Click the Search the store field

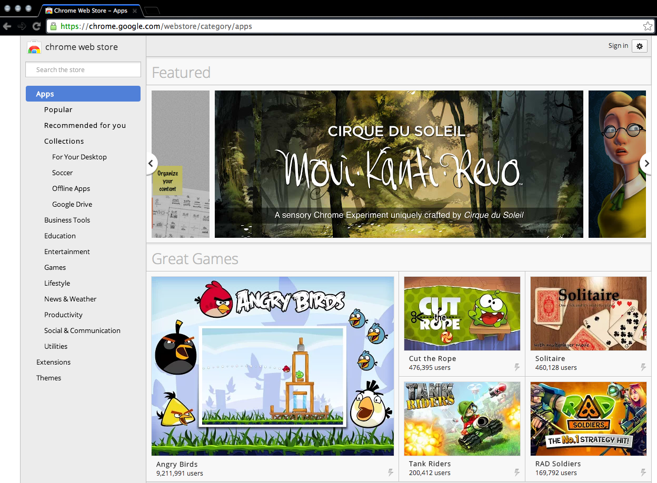(x=83, y=69)
